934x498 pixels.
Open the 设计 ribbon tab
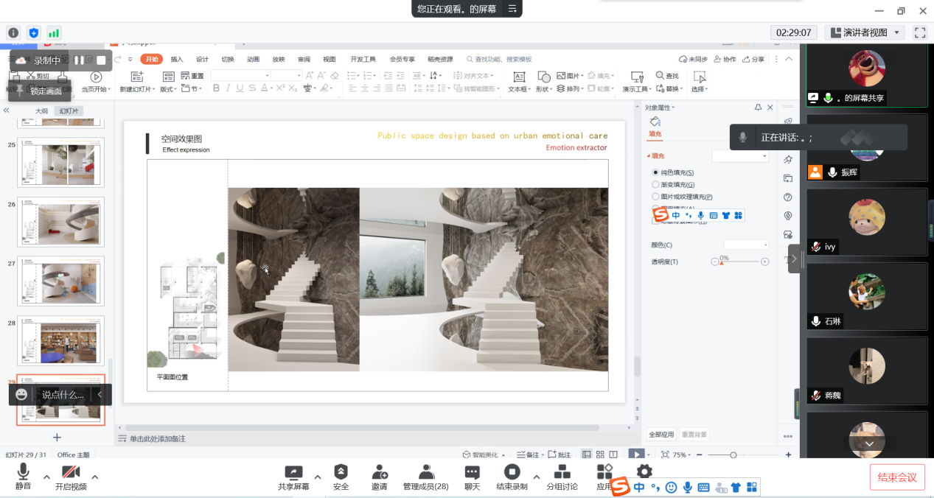[202, 60]
